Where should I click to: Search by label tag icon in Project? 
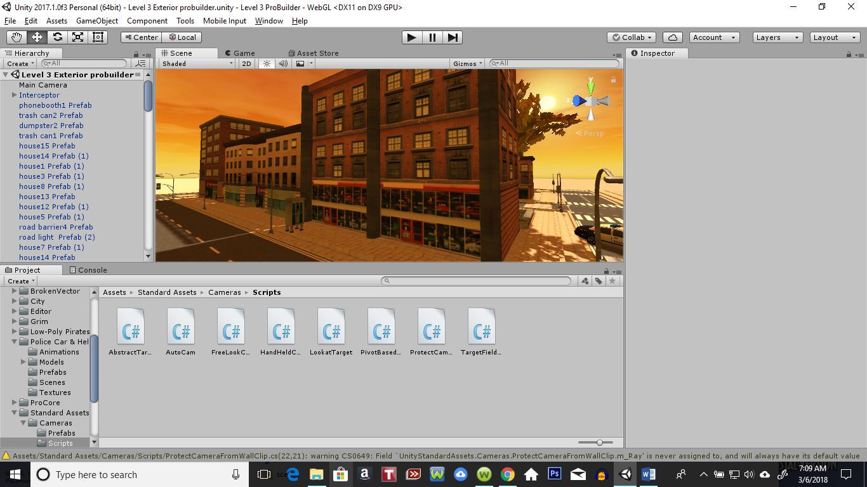coord(599,281)
